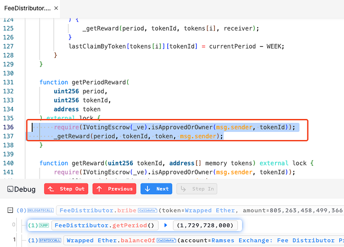The height and width of the screenshot is (247, 344).
Task: Collapse the root DELEGATECALL trace node
Action: [x=10, y=210]
